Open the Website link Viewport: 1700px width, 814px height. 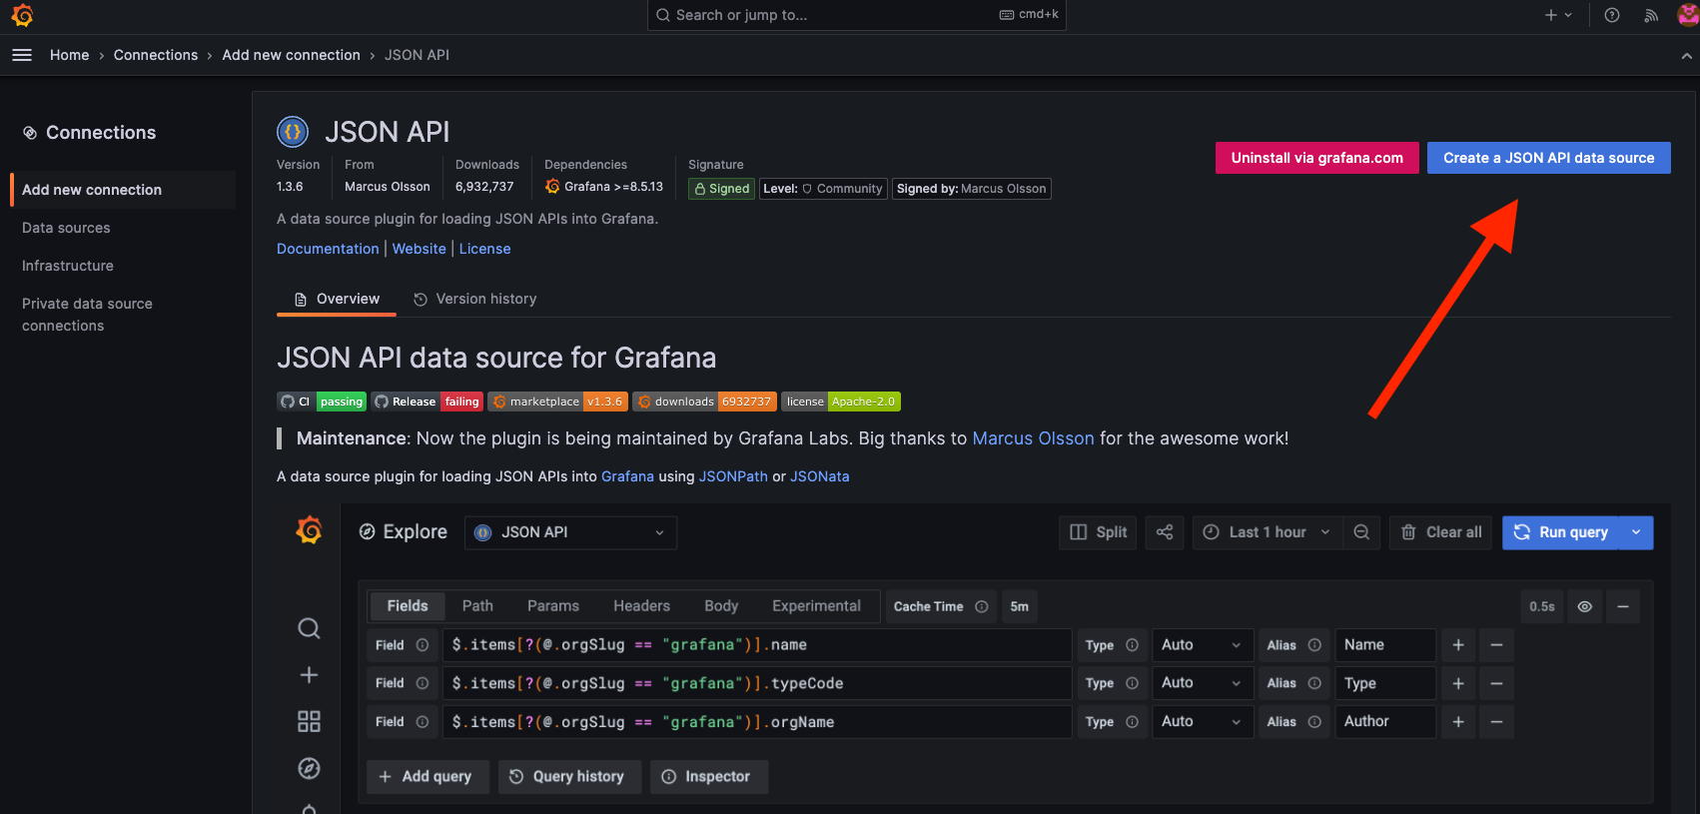(x=419, y=249)
